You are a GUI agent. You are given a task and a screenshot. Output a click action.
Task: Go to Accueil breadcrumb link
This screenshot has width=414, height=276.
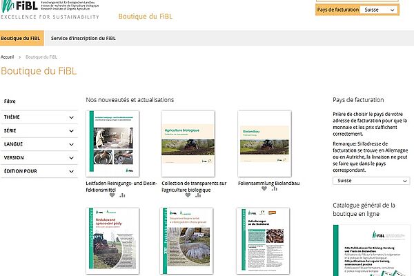click(7, 57)
